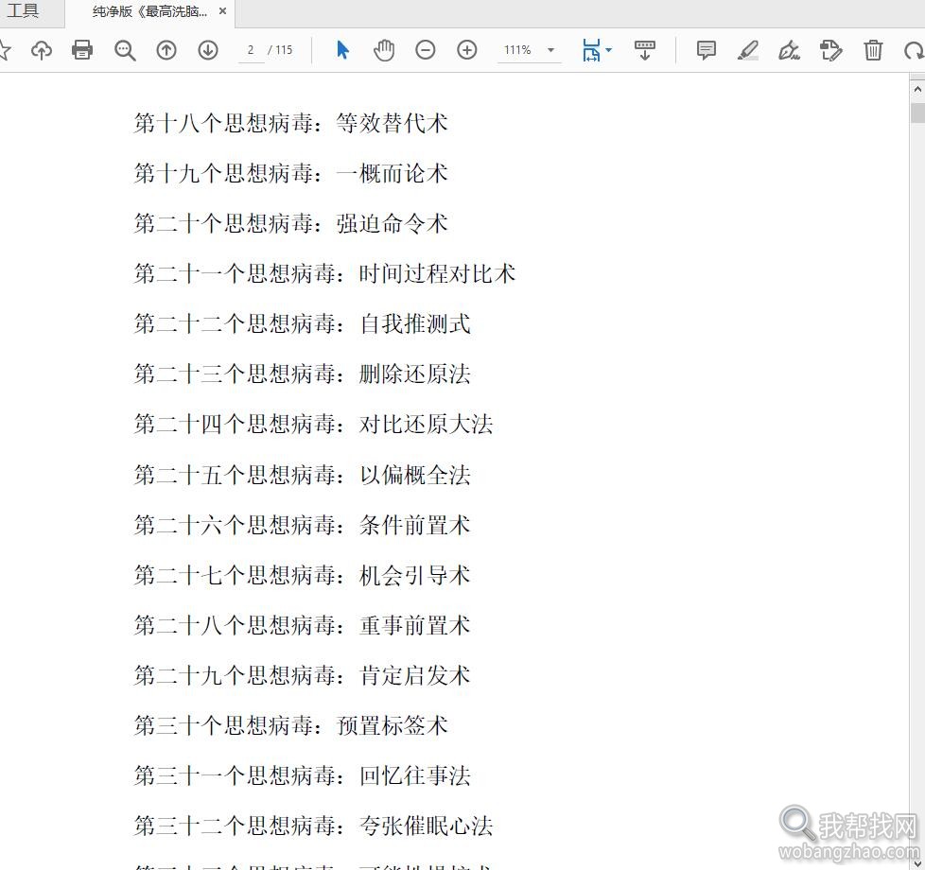Image resolution: width=925 pixels, height=870 pixels.
Task: Close the 纯净版《最高洗脑 document tab
Action: [x=222, y=10]
